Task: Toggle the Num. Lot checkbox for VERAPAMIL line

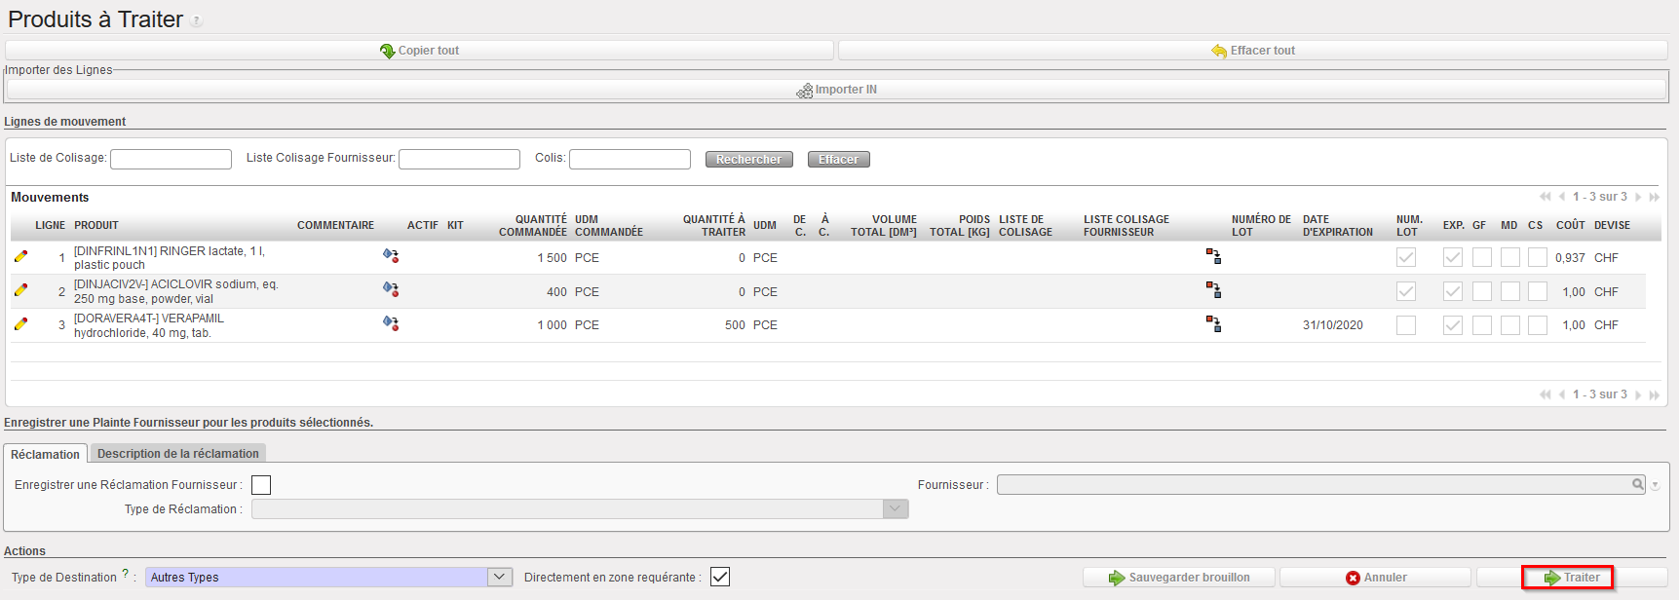Action: pyautogui.click(x=1405, y=325)
